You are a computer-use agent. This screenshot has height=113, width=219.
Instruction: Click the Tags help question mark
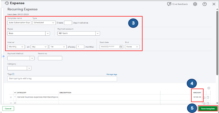click(13, 74)
